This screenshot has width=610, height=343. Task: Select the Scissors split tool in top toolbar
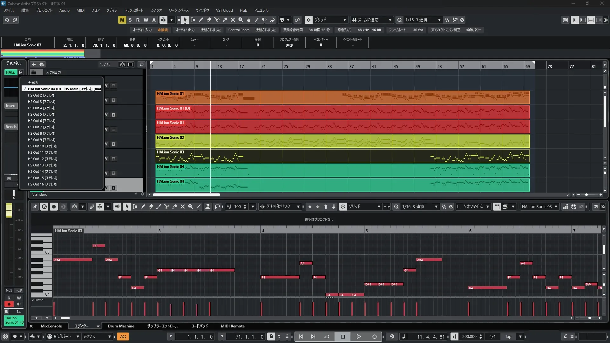(217, 20)
